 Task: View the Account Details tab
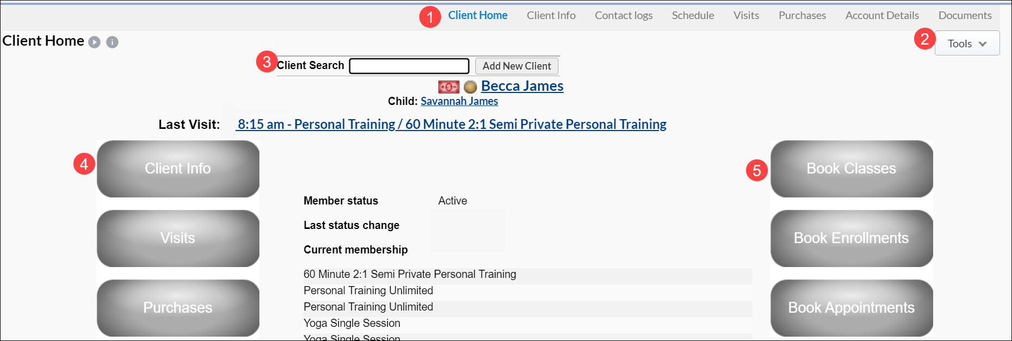pyautogui.click(x=882, y=16)
